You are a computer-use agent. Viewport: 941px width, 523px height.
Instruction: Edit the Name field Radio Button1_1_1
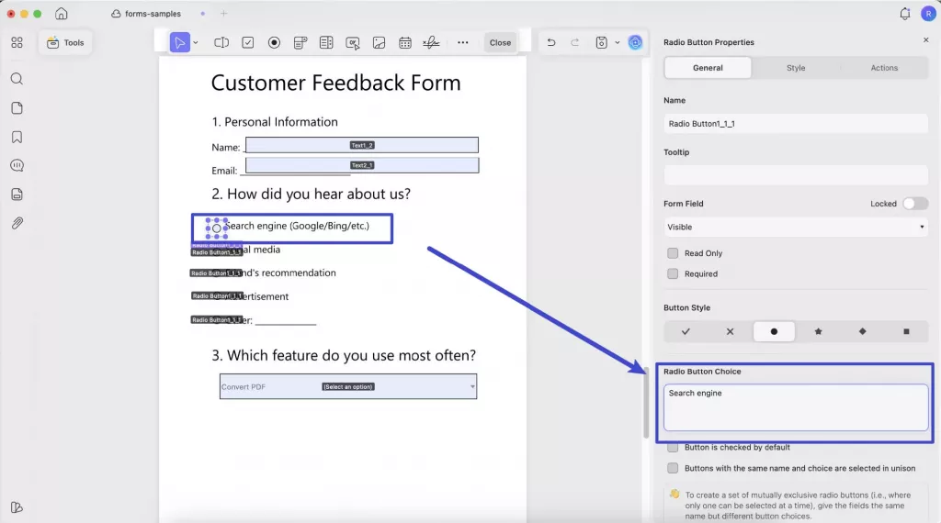(796, 124)
